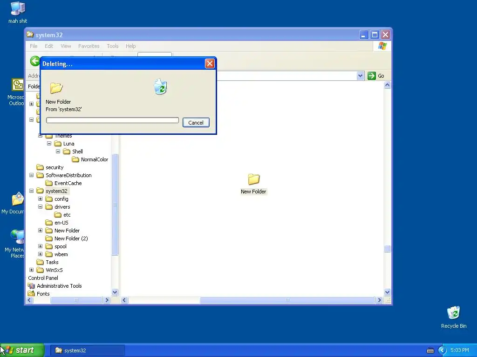The width and height of the screenshot is (477, 357).
Task: Open the Help menu
Action: (130, 46)
